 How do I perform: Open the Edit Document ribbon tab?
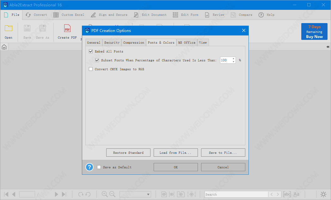[x=150, y=15]
